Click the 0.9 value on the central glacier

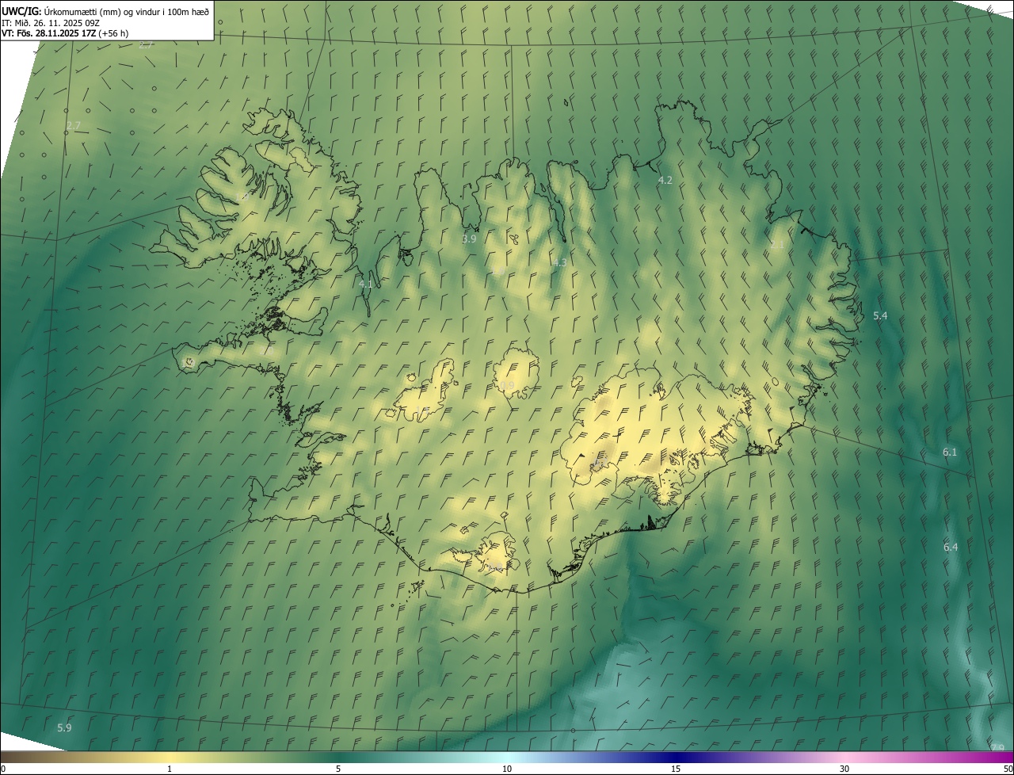click(x=506, y=386)
